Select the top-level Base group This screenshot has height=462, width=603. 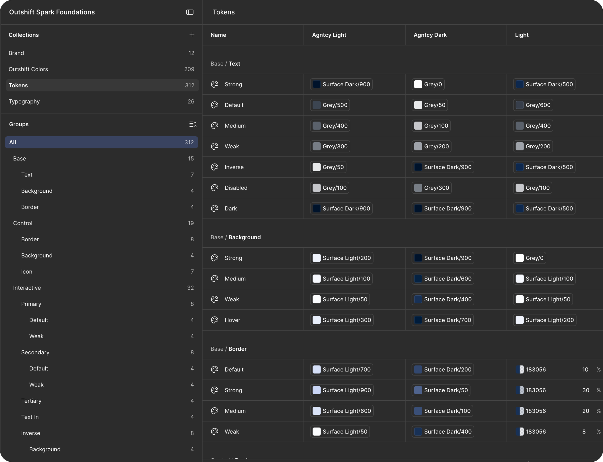point(102,159)
